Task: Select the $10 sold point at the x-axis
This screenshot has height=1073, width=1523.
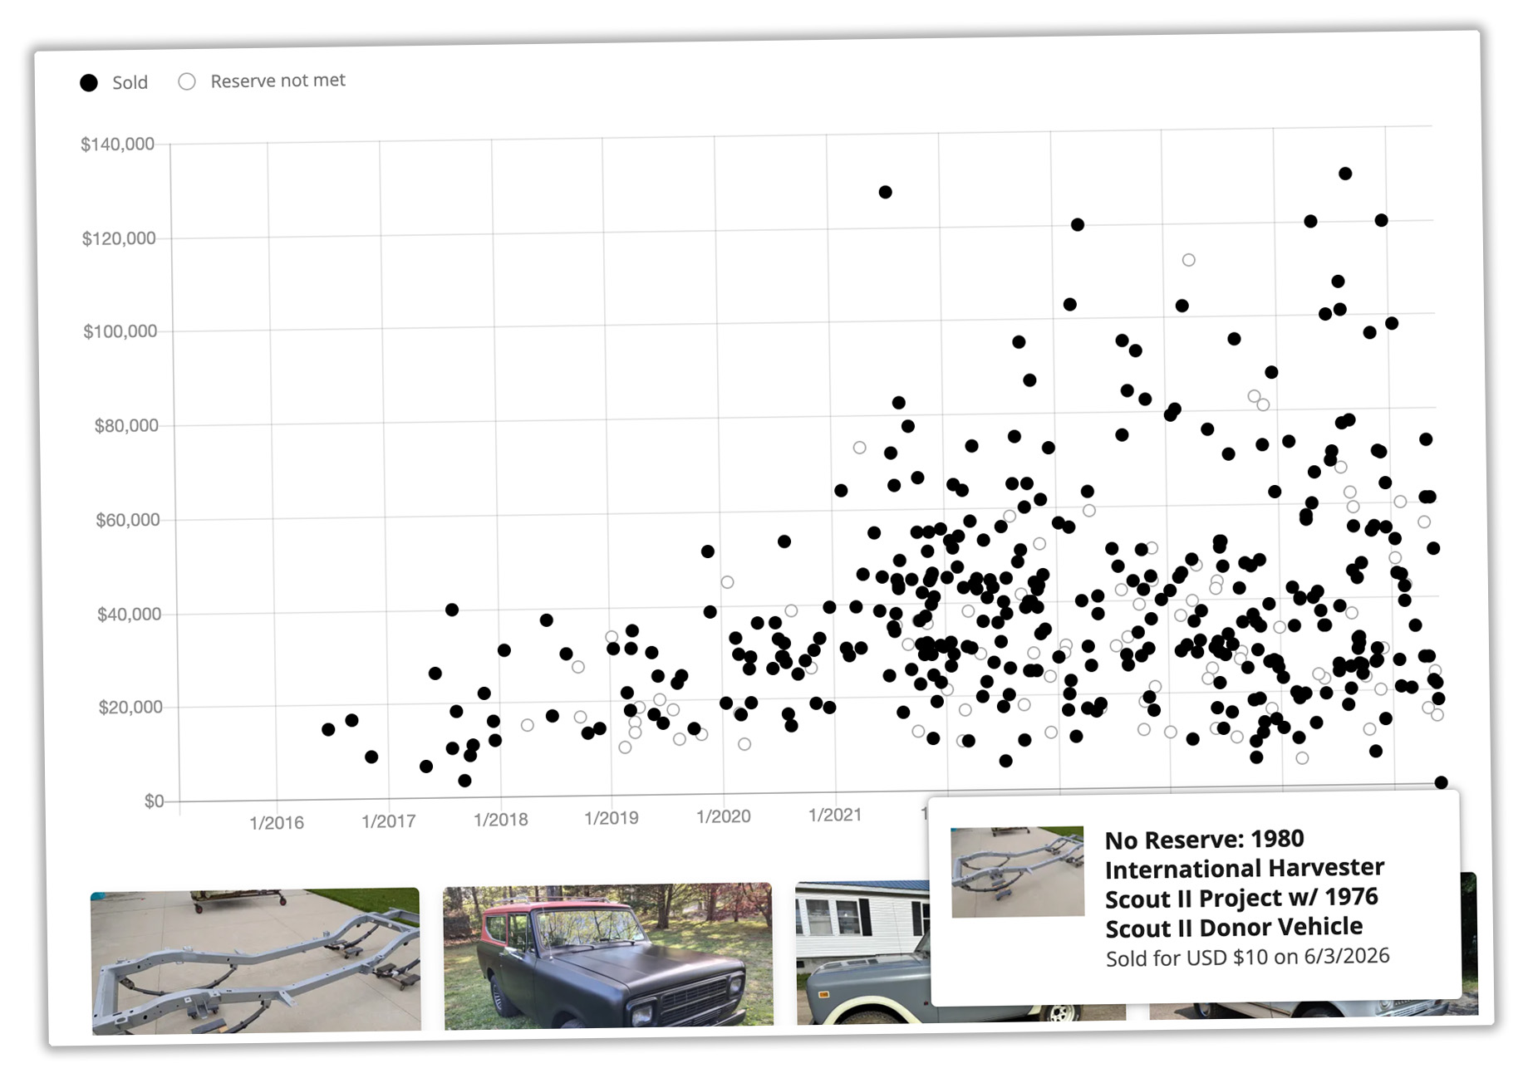Action: tap(1442, 782)
